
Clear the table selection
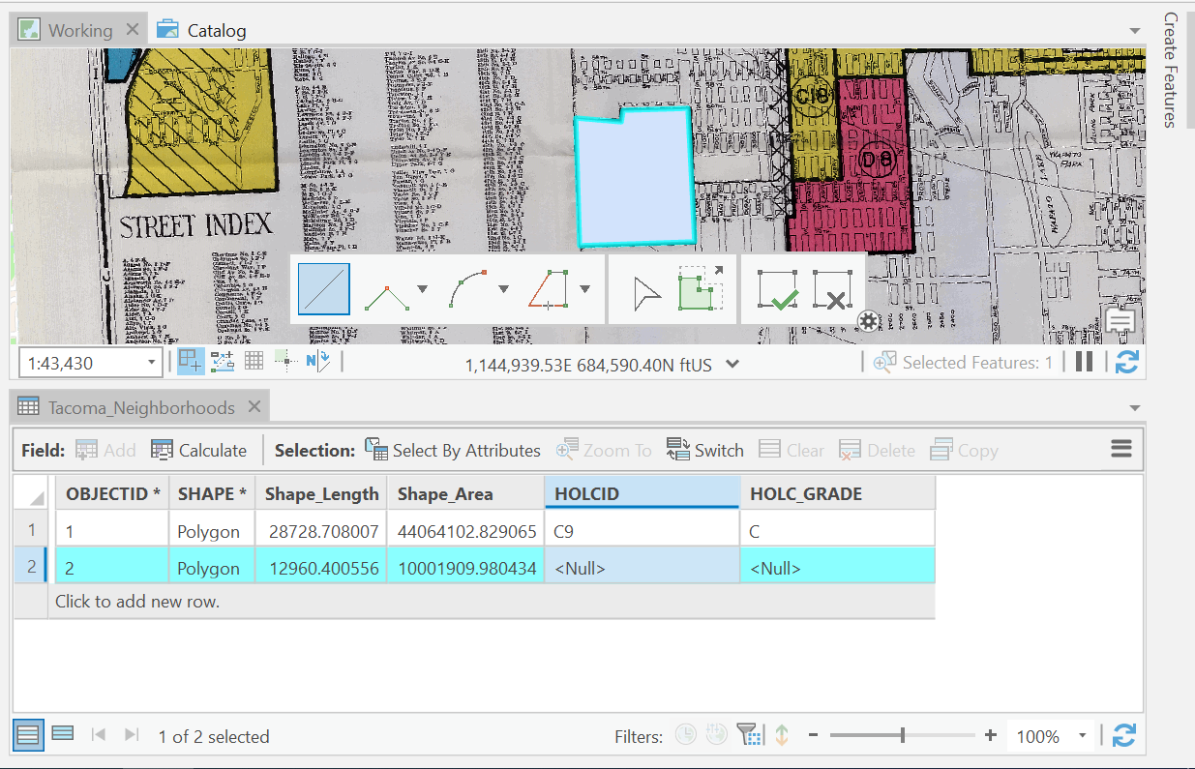[x=792, y=450]
